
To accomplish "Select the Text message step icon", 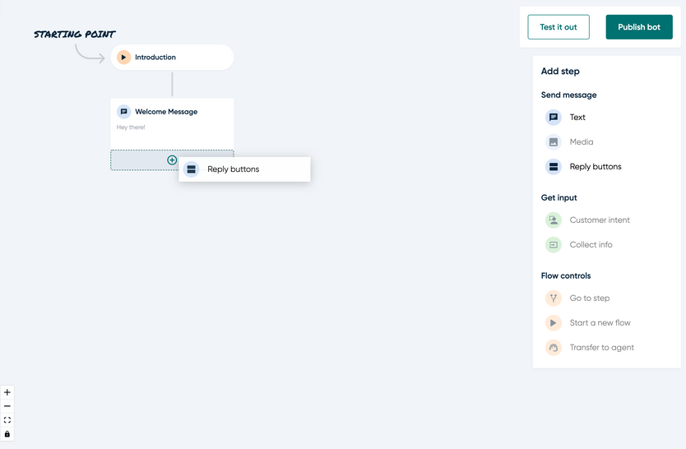I will (x=554, y=117).
